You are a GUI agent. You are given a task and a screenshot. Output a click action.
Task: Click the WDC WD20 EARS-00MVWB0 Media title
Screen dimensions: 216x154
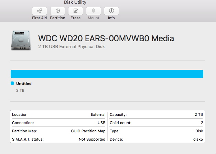tap(106, 38)
